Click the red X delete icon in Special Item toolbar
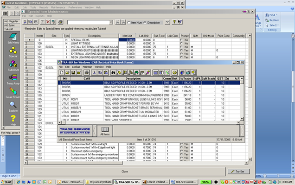The width and height of the screenshot is (295, 185). (x=48, y=22)
